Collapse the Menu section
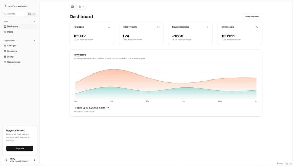Viewport: 293px width, 166px height. pyautogui.click(x=35, y=22)
